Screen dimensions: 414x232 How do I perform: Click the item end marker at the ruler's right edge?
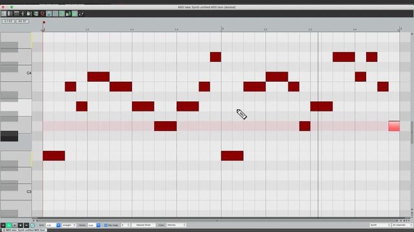coord(400,30)
